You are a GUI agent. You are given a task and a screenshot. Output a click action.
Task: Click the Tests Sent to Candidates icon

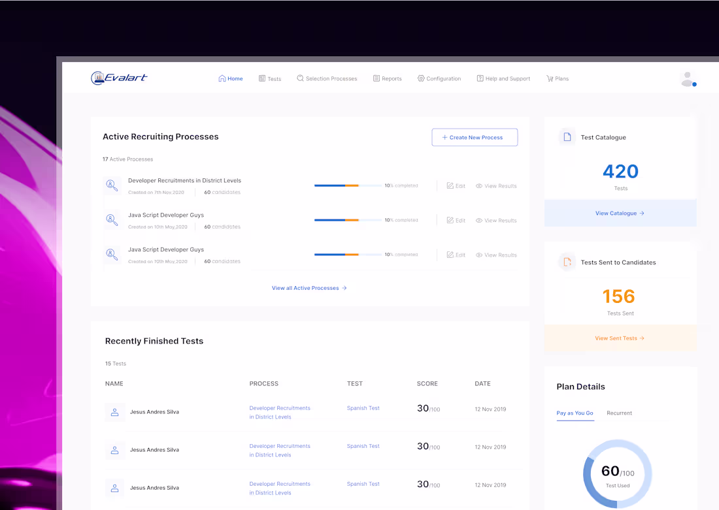point(567,262)
